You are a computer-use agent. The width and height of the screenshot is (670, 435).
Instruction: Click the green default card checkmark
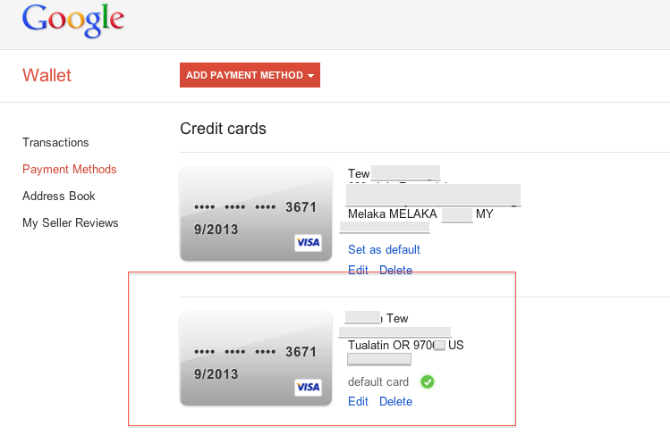(x=428, y=382)
